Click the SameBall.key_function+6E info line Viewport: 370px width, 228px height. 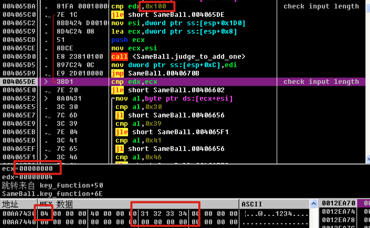[52, 194]
